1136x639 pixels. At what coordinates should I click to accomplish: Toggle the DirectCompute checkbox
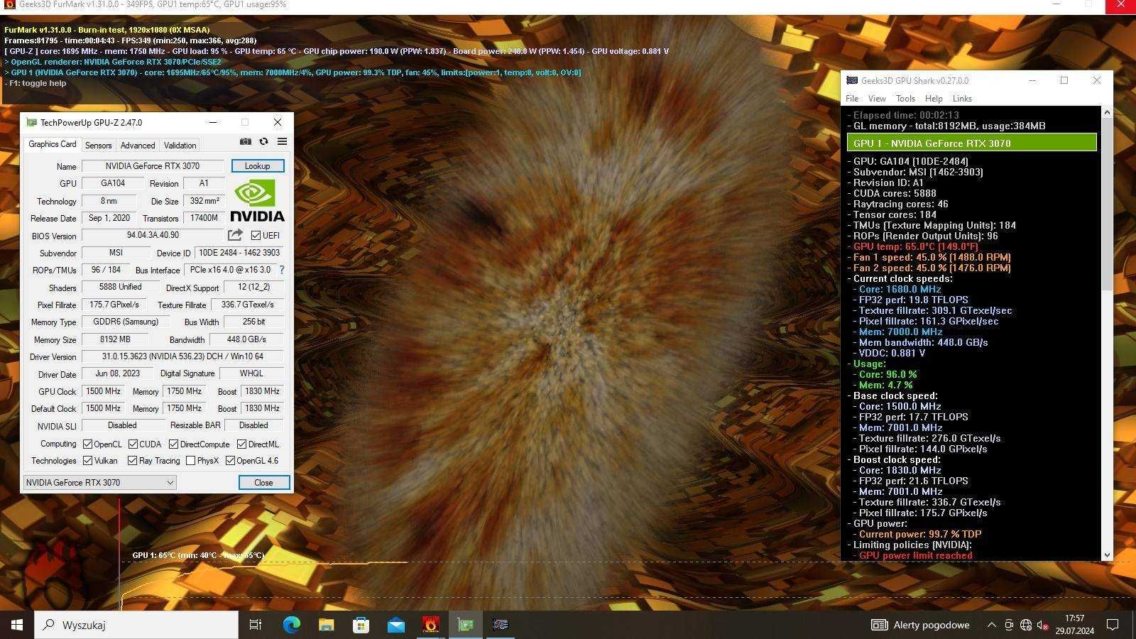coord(173,444)
